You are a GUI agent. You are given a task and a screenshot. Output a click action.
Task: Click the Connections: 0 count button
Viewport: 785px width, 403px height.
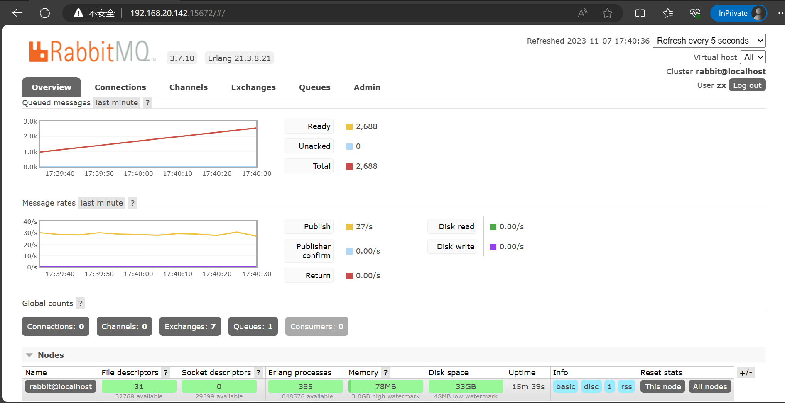(56, 326)
